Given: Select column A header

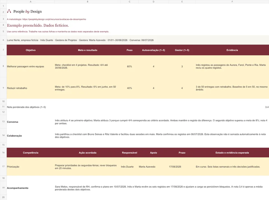Looking at the screenshot, I should 31,2.
